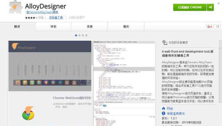Screen dimensions: 222x126
Task: Click the DevTools code screenshot thumbnail
Action: [x=124, y=83]
